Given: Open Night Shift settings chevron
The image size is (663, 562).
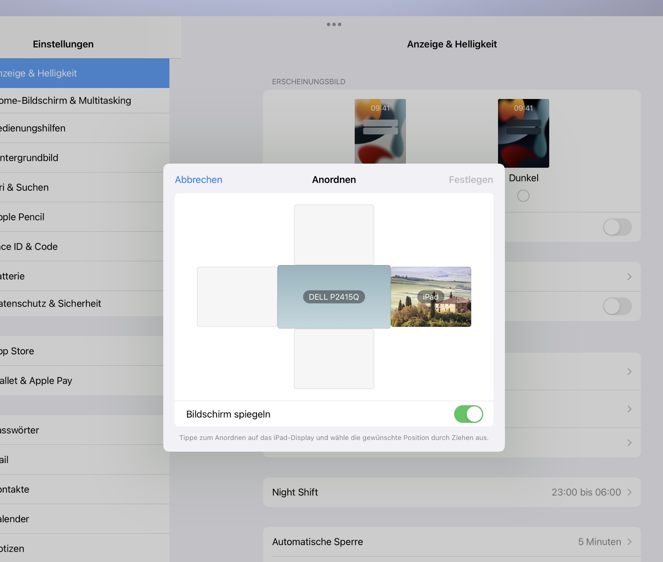Looking at the screenshot, I should click(629, 492).
